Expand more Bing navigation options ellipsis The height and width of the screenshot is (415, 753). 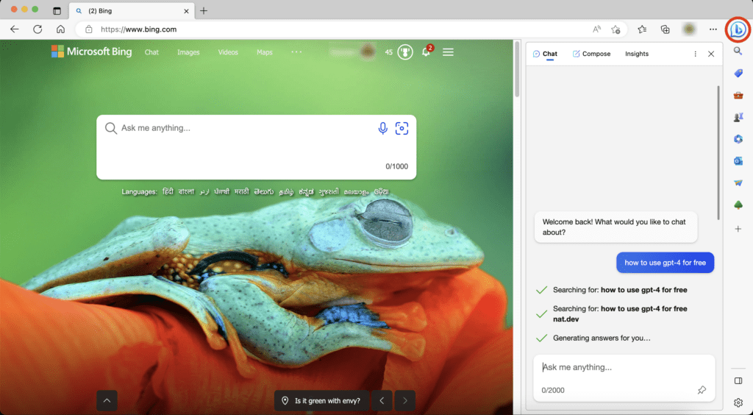[x=296, y=52]
